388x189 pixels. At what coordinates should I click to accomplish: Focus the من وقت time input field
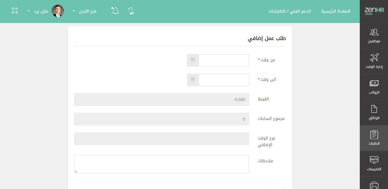point(224,60)
